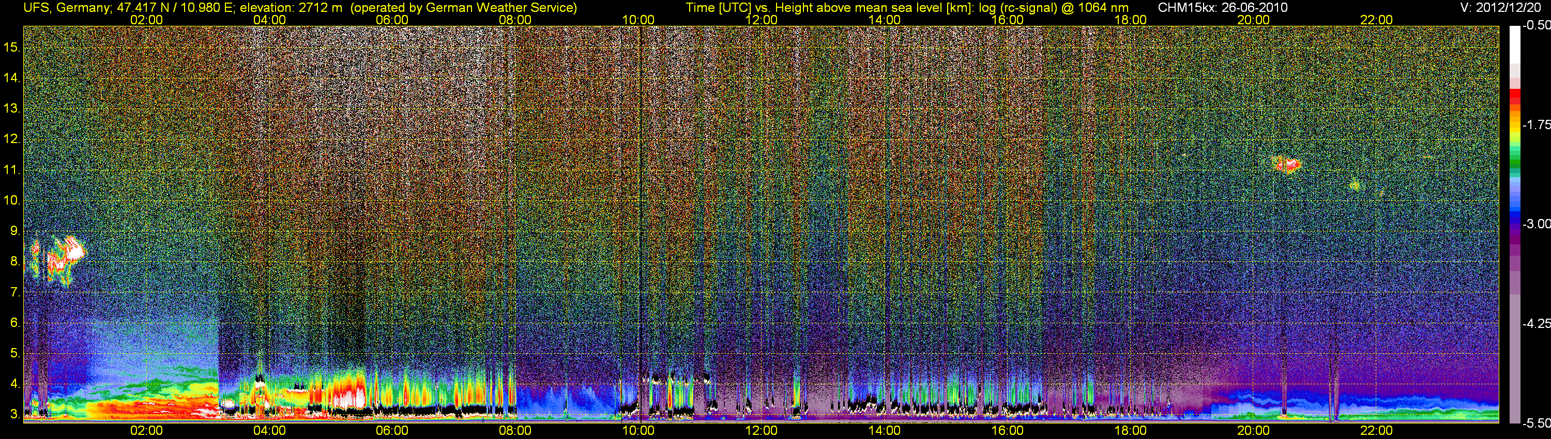Click the "9." km height axis label
The height and width of the screenshot is (439, 1551).
click(15, 231)
